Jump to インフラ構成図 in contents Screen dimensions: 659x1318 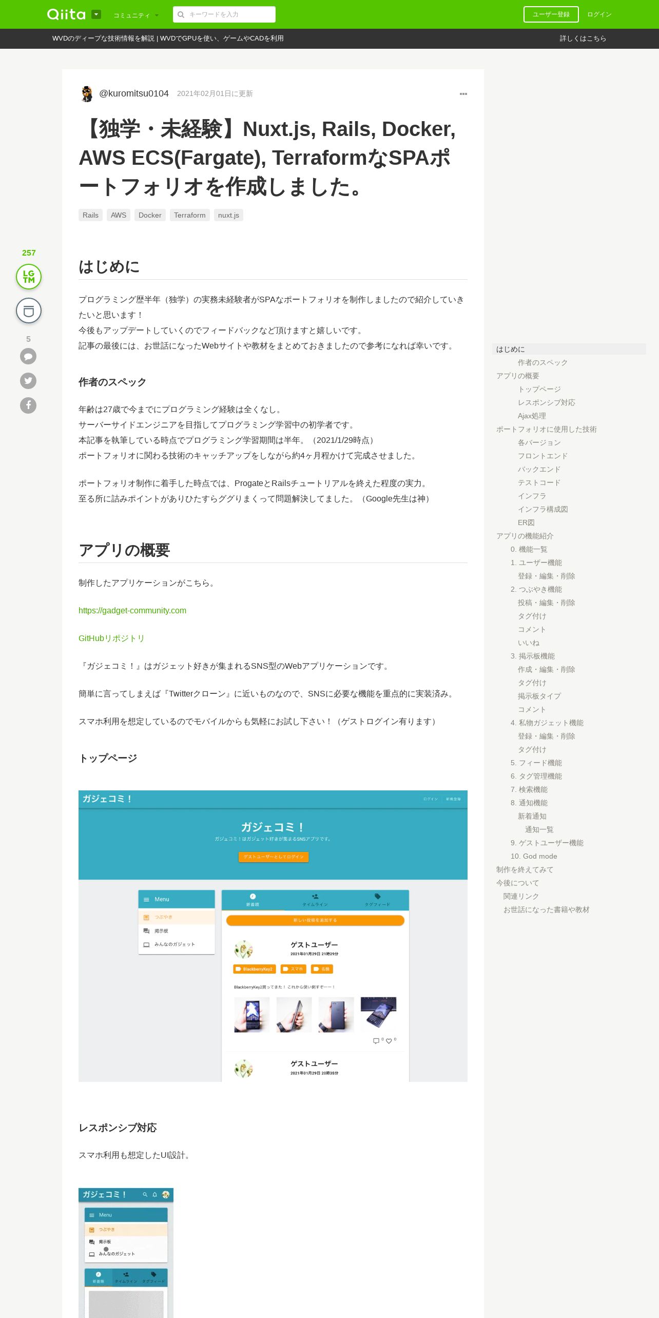click(542, 509)
